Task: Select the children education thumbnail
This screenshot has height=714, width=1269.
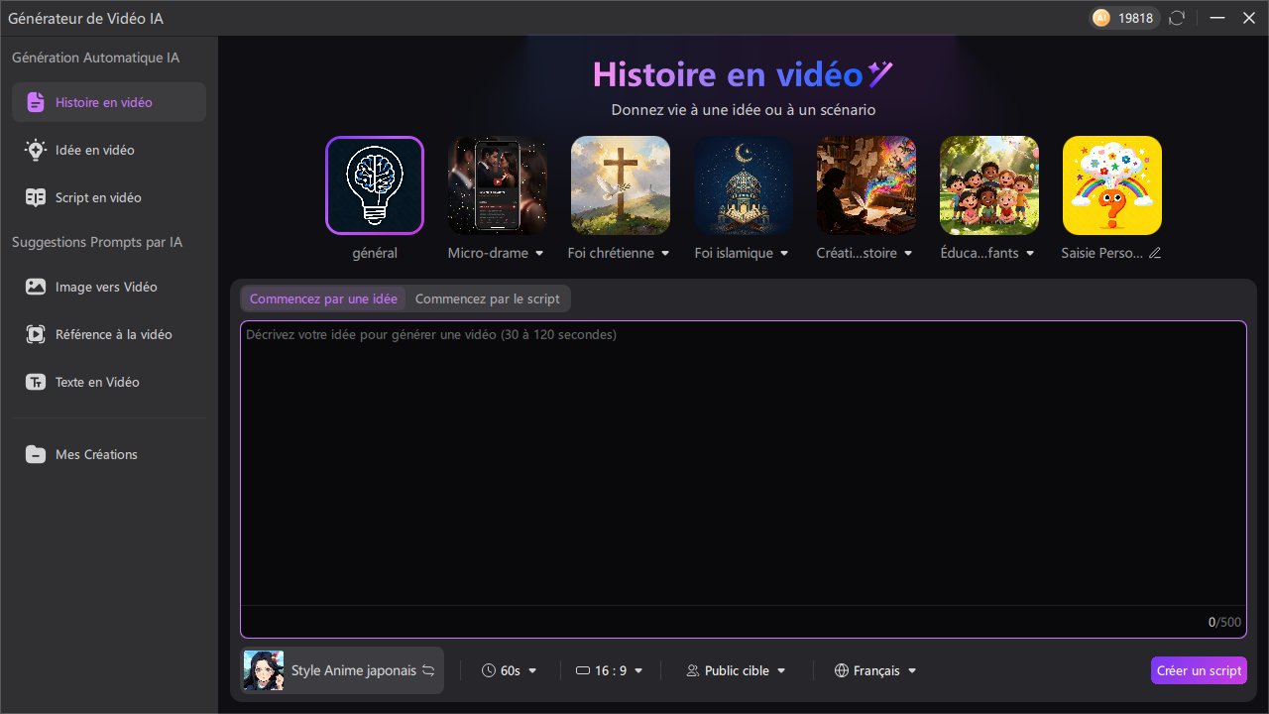Action: [x=989, y=185]
